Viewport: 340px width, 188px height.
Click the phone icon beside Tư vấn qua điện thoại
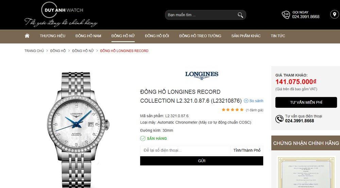(279, 119)
